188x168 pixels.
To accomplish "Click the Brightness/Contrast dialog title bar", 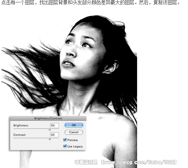I will click(x=48, y=118).
